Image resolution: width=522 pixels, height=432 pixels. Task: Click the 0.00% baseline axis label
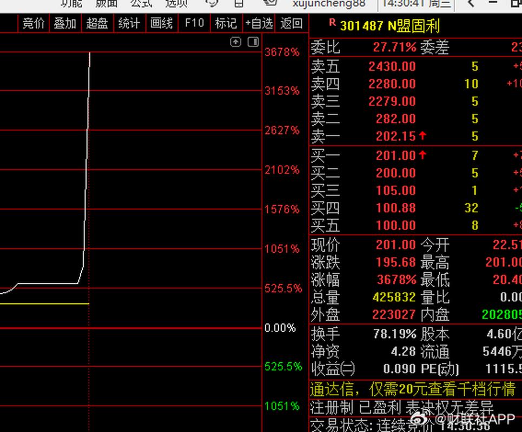(280, 328)
